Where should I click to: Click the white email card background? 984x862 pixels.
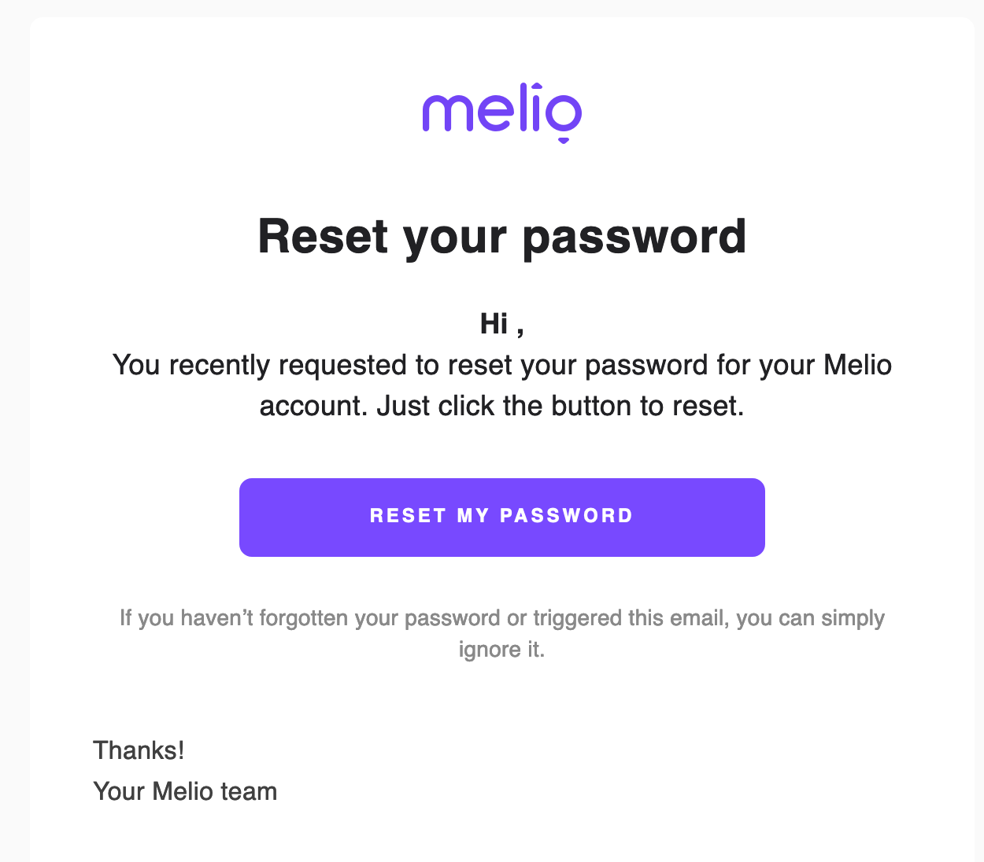[501, 700]
